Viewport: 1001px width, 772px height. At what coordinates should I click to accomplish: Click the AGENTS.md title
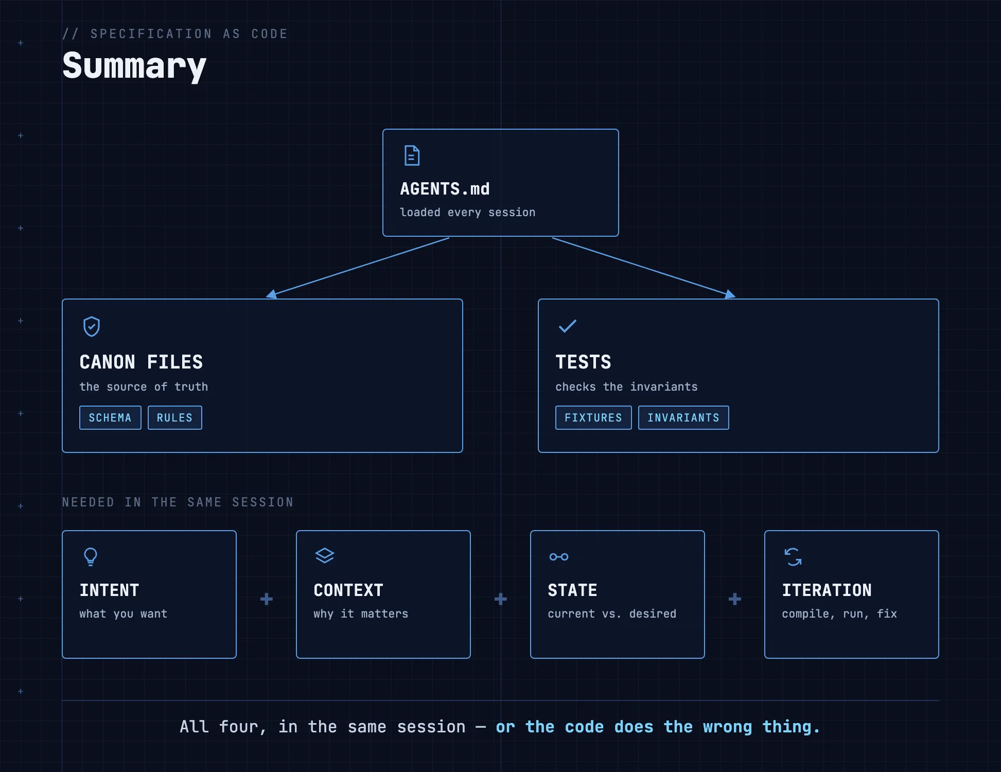click(445, 189)
